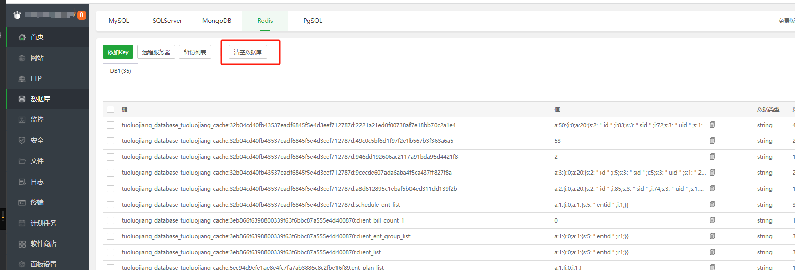The height and width of the screenshot is (270, 795).
Task: Toggle the select-all checkbox in header
Action: click(111, 109)
